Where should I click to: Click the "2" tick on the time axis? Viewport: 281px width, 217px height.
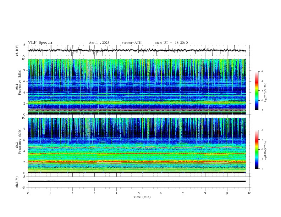click(x=72, y=193)
